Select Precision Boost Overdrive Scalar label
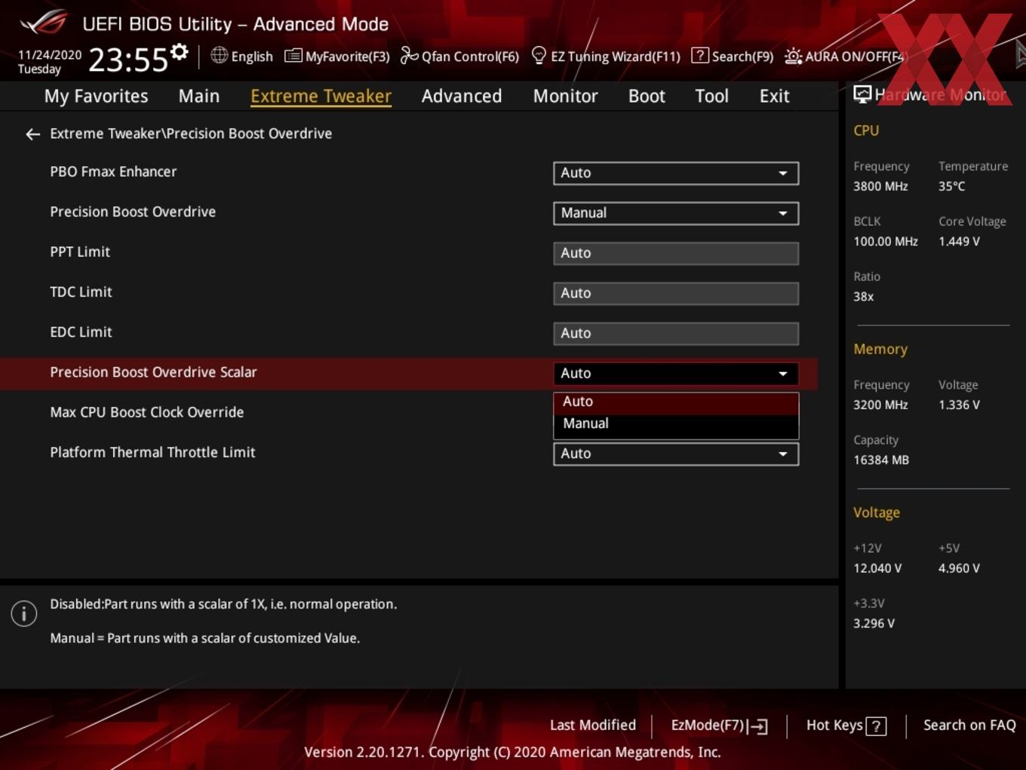 tap(153, 372)
